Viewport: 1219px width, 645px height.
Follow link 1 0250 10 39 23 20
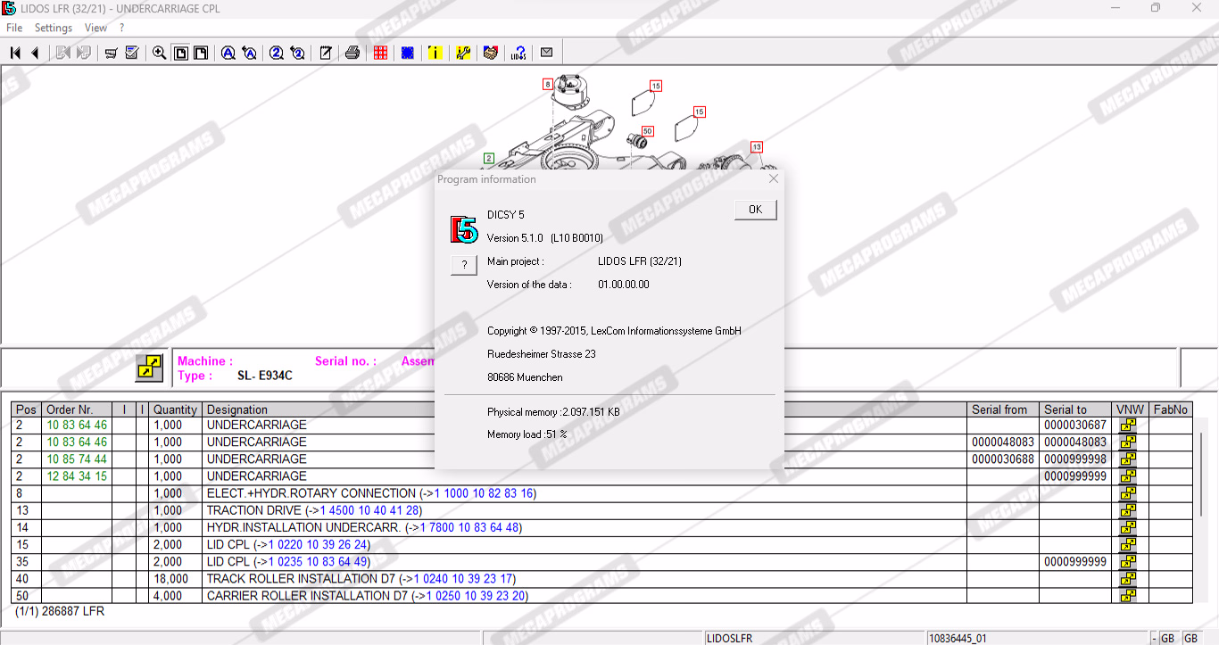tap(475, 596)
